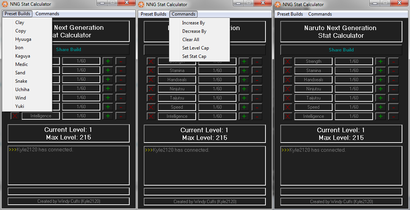Close the open Preset Builds menu in the left window
Viewport: 410px width, 210px height.
18,14
